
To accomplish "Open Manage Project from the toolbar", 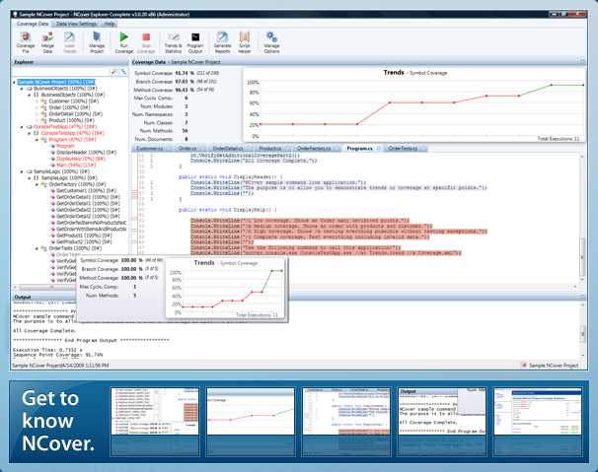I will (x=97, y=37).
